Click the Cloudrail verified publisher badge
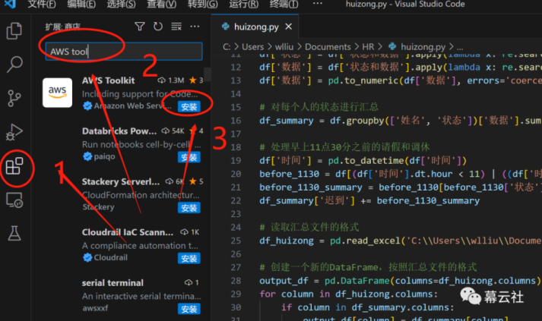Screen dimensions: 542x321 [x=87, y=258]
